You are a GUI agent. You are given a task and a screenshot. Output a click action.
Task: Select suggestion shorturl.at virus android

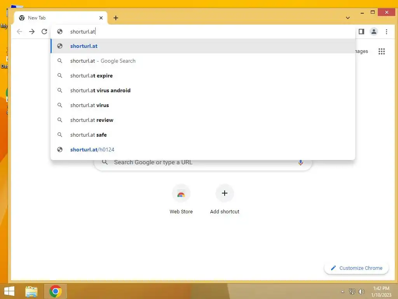click(203, 90)
